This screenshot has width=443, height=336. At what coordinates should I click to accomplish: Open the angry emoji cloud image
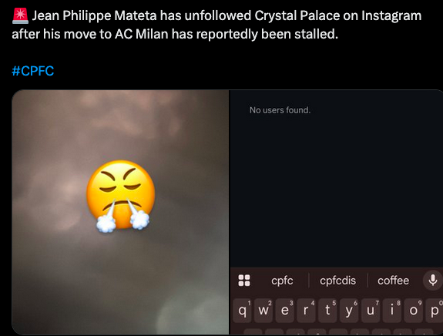pos(120,212)
